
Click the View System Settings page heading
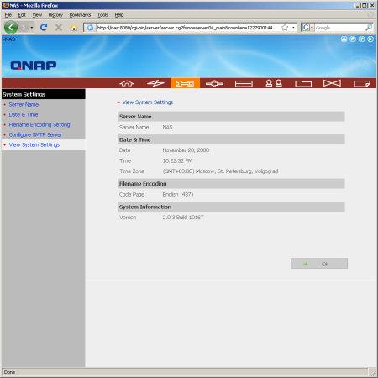[148, 102]
